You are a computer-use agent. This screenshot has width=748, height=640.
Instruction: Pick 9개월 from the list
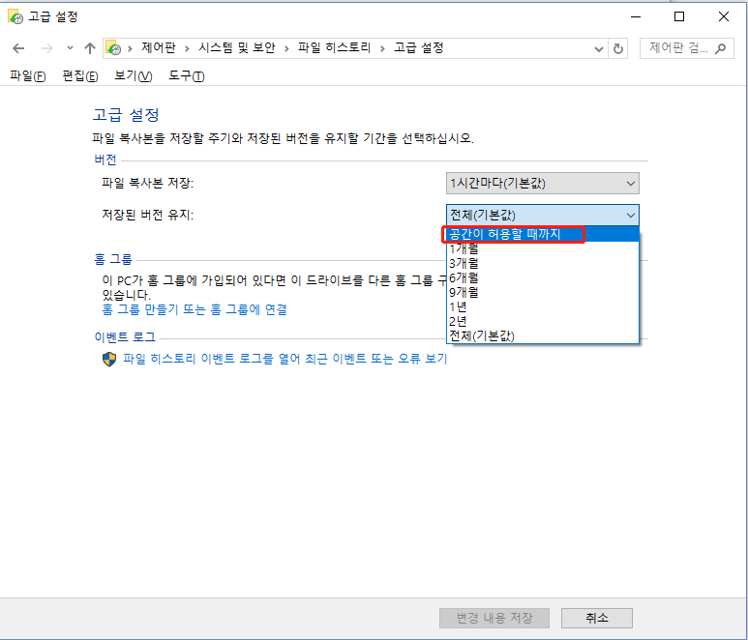click(x=543, y=292)
